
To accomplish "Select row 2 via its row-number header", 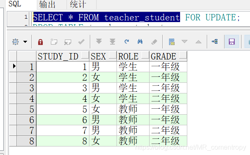I will (26, 77).
